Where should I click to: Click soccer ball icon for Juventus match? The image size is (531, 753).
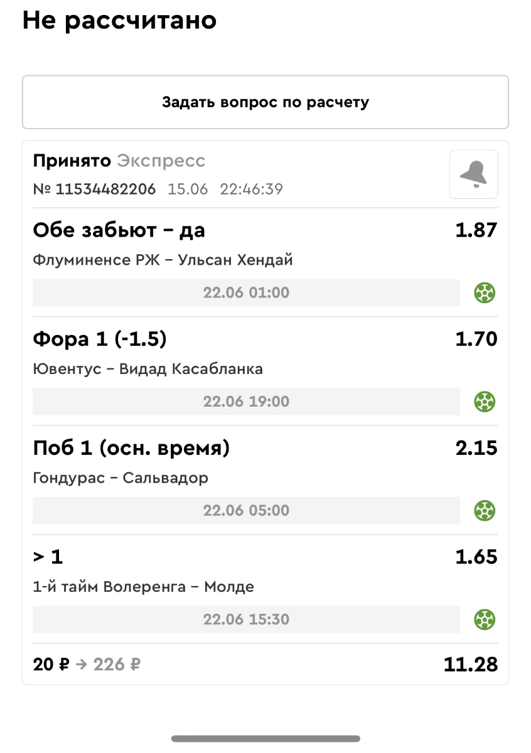click(x=485, y=402)
